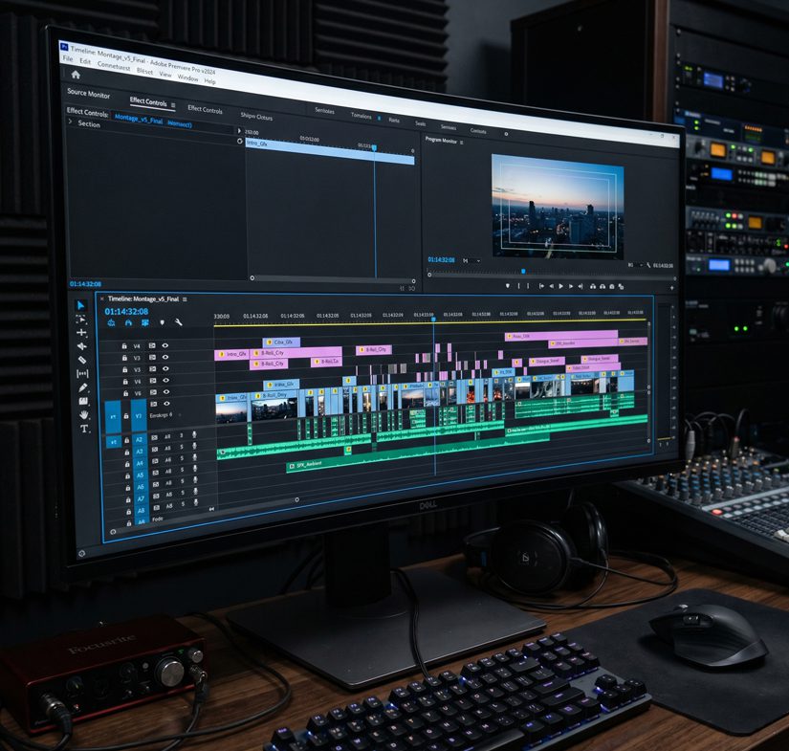Step back one frame in Program Monitor
This screenshot has width=789, height=751.
(x=552, y=286)
